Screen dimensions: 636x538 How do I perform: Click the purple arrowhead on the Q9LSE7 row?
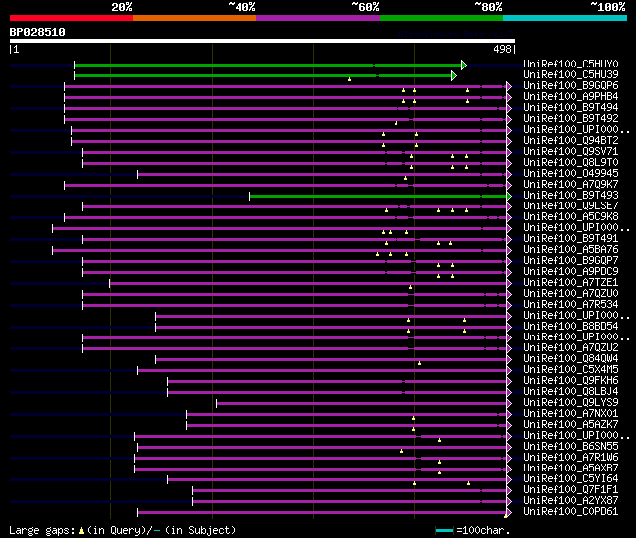509,207
